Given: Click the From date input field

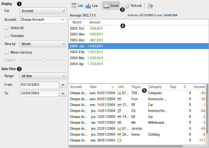Looking at the screenshot, I should coord(39,85).
